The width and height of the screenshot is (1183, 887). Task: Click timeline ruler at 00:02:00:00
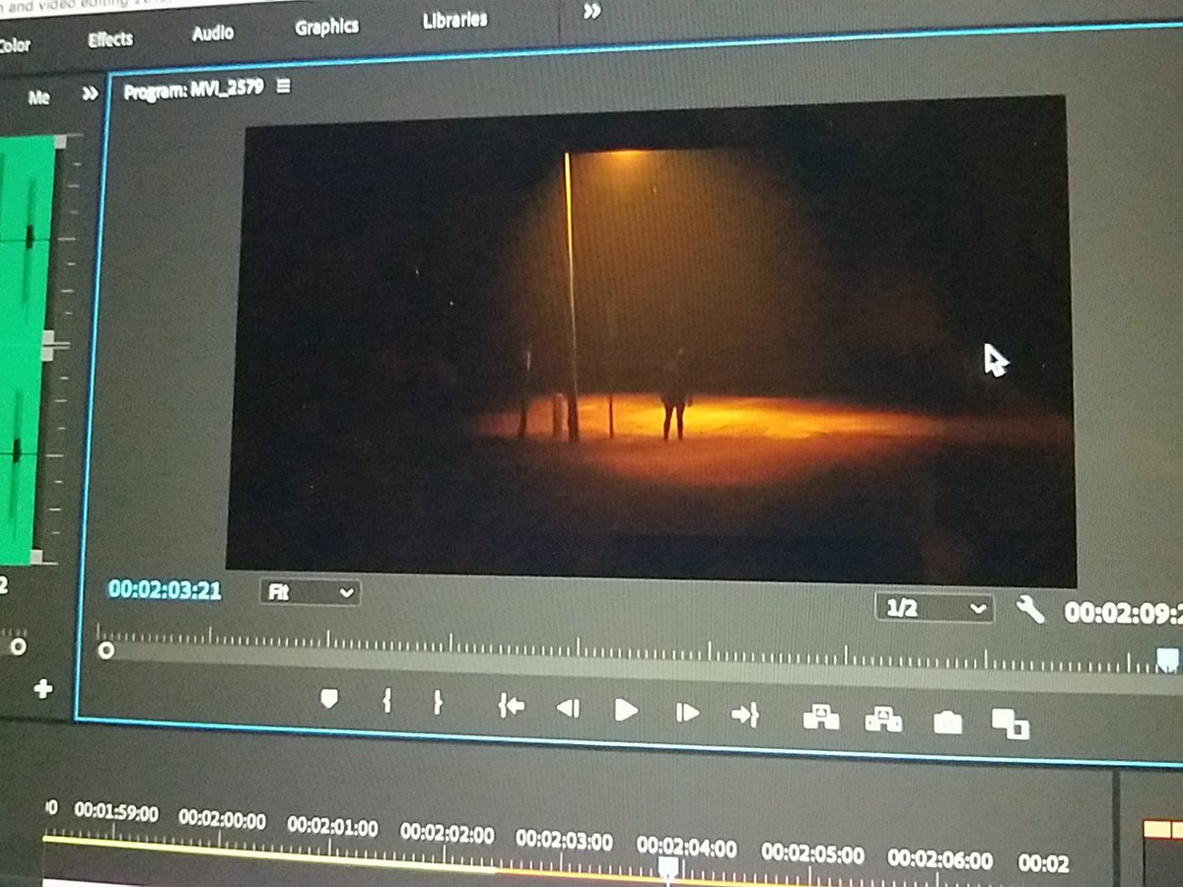222,819
